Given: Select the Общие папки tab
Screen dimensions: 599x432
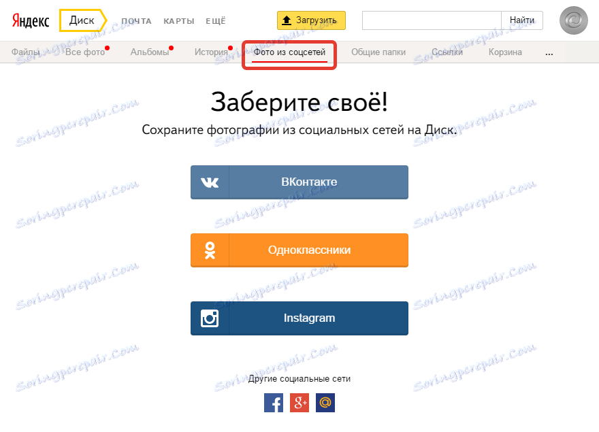Looking at the screenshot, I should pos(378,51).
